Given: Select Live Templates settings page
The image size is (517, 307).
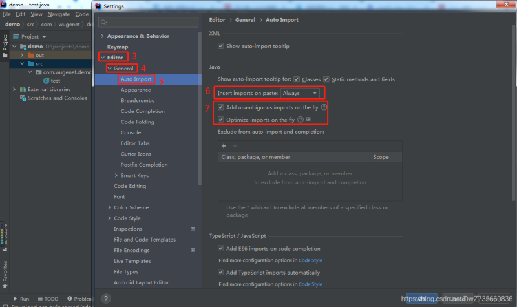Looking at the screenshot, I should pyautogui.click(x=132, y=261).
